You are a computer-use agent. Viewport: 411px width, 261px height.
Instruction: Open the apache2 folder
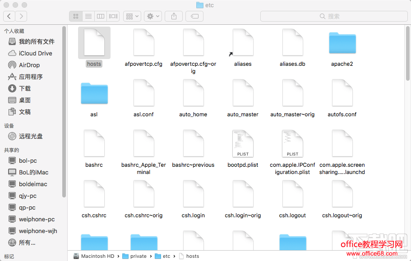pyautogui.click(x=342, y=44)
